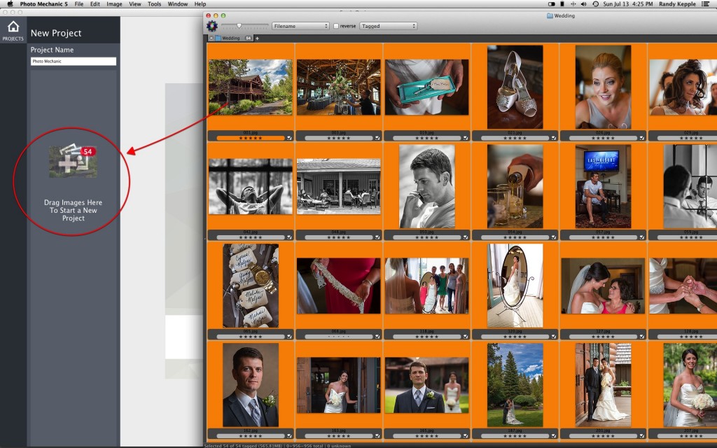Image resolution: width=717 pixels, height=448 pixels.
Task: Toggle tag checkbox on 019.jpg
Action: click(x=465, y=138)
